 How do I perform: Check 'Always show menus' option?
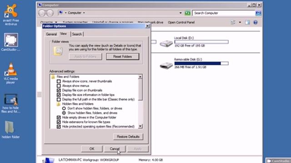[x=59, y=86]
